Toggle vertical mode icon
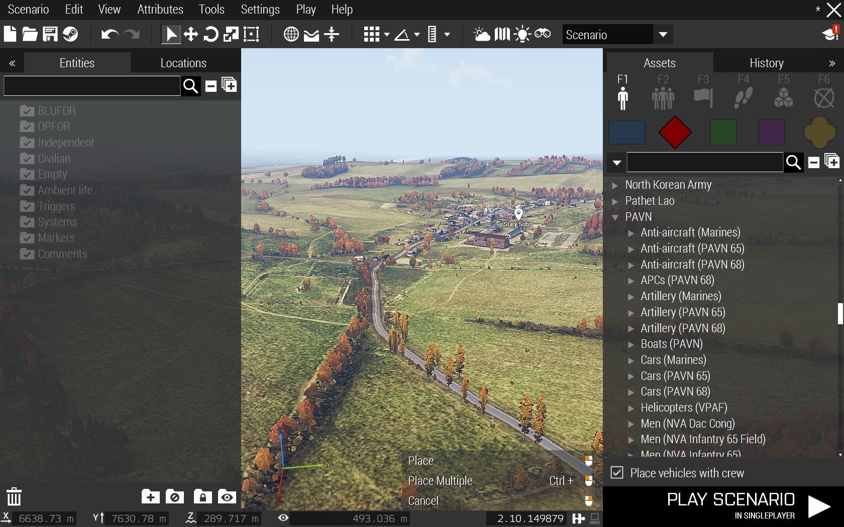 click(x=332, y=34)
